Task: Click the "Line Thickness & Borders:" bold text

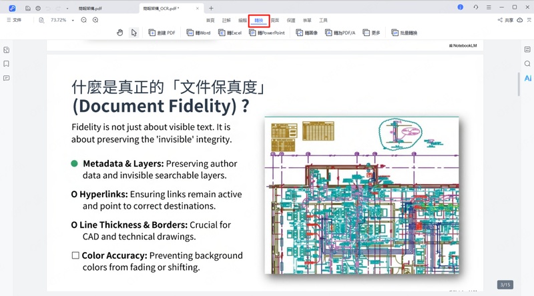Action: pyautogui.click(x=133, y=225)
